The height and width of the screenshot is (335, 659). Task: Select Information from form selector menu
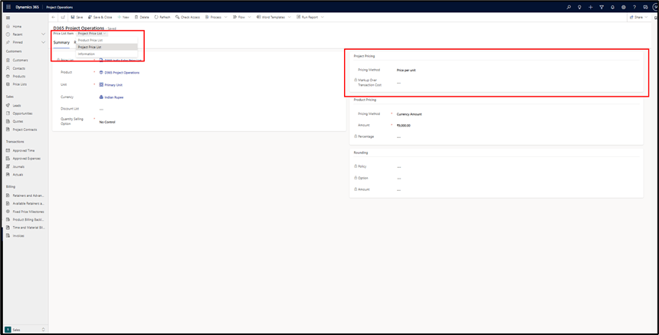pyautogui.click(x=87, y=54)
